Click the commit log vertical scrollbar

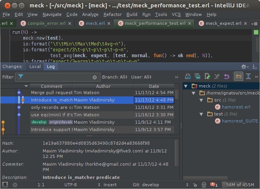click(177, 94)
